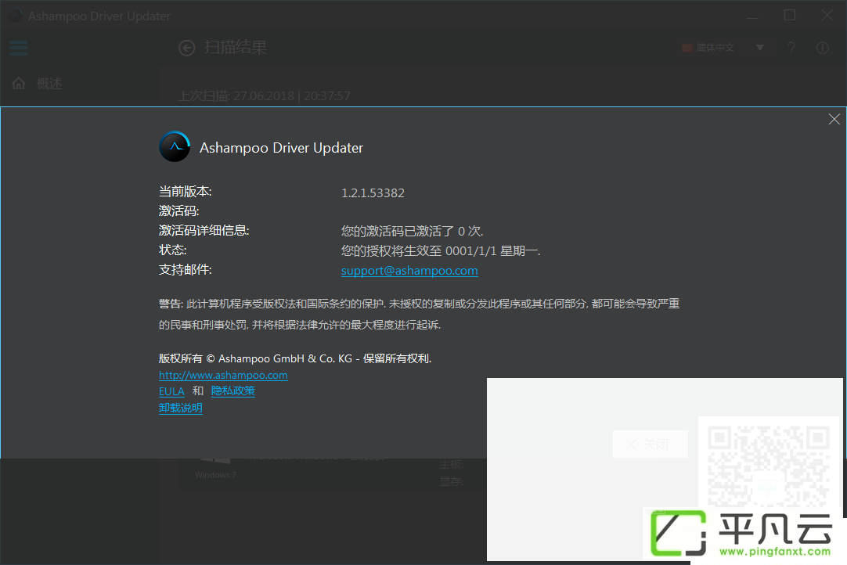Click the 上次扫描 27.06.2018 timestamp
Viewport: 847px width, 565px height.
pyautogui.click(x=264, y=96)
